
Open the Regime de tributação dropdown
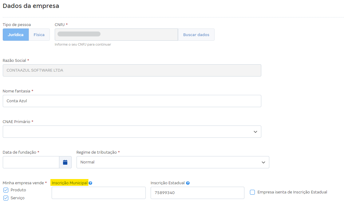pyautogui.click(x=172, y=162)
